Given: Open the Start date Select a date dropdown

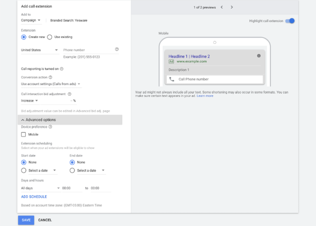Looking at the screenshot, I should coord(43,171).
